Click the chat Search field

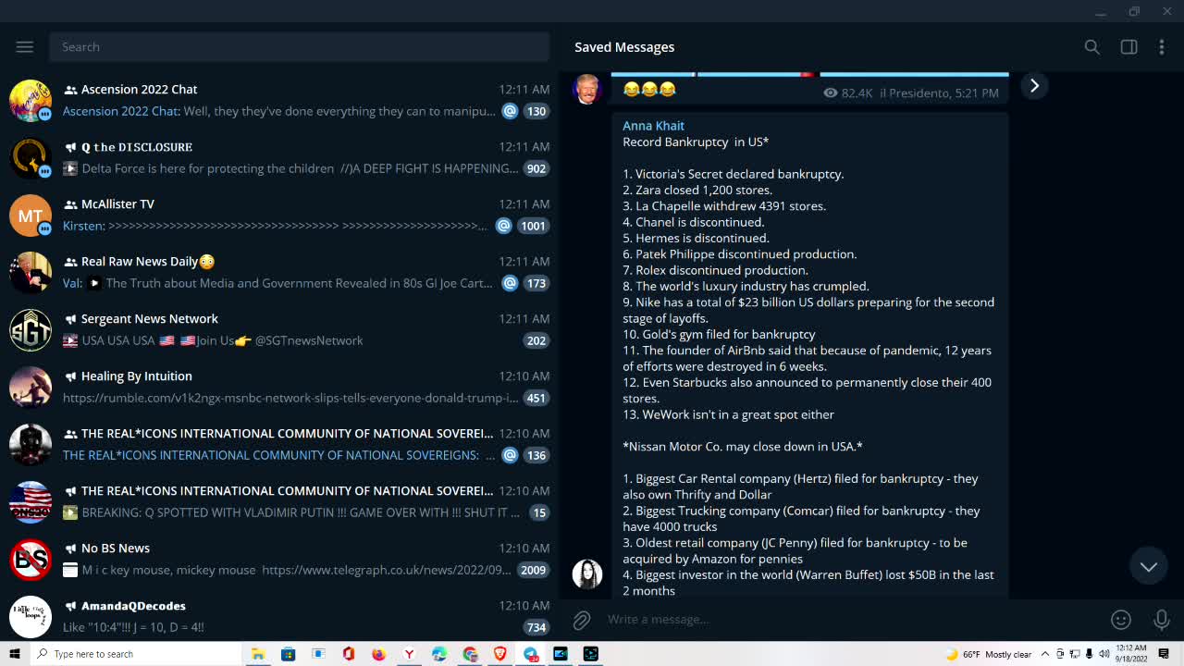[300, 47]
